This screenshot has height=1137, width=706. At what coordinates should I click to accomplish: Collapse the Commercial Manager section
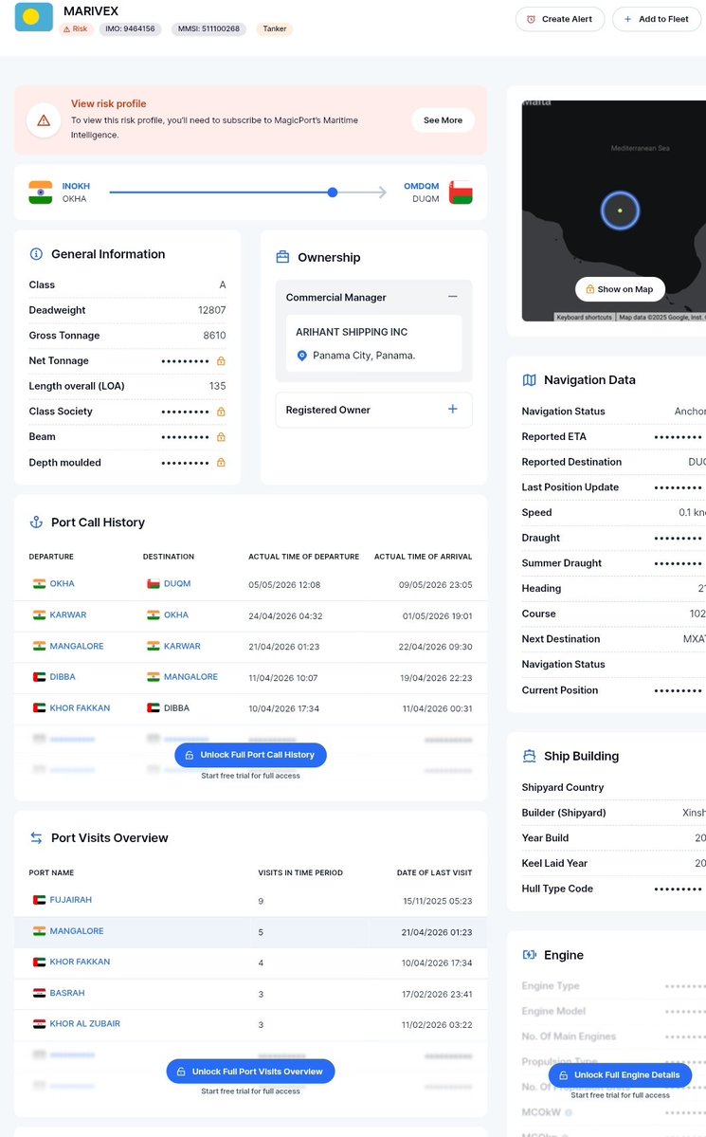click(452, 297)
